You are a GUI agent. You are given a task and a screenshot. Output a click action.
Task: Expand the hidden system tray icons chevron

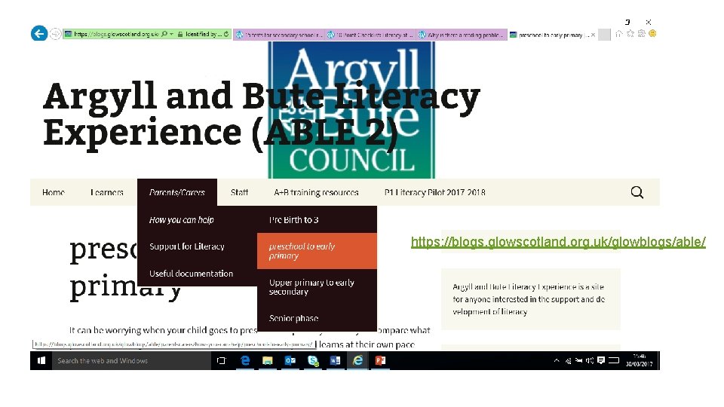[x=557, y=360]
